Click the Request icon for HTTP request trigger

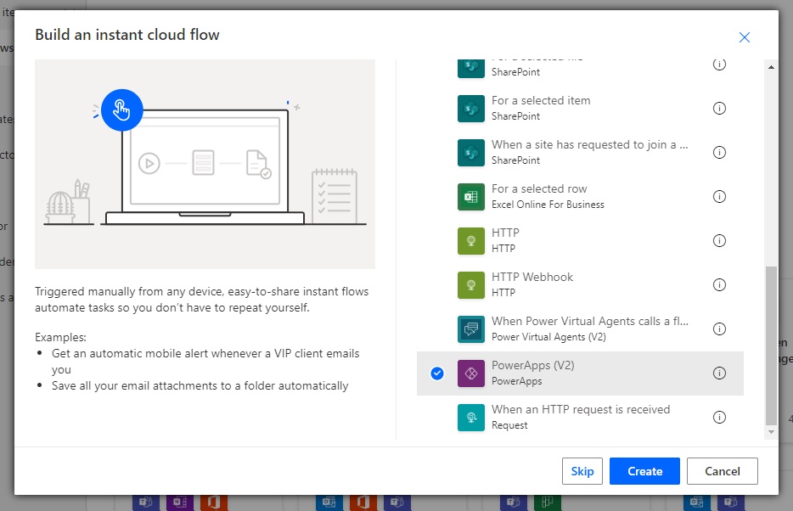pos(470,417)
